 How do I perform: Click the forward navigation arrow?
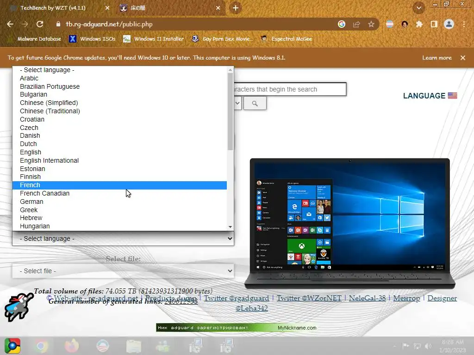25,24
